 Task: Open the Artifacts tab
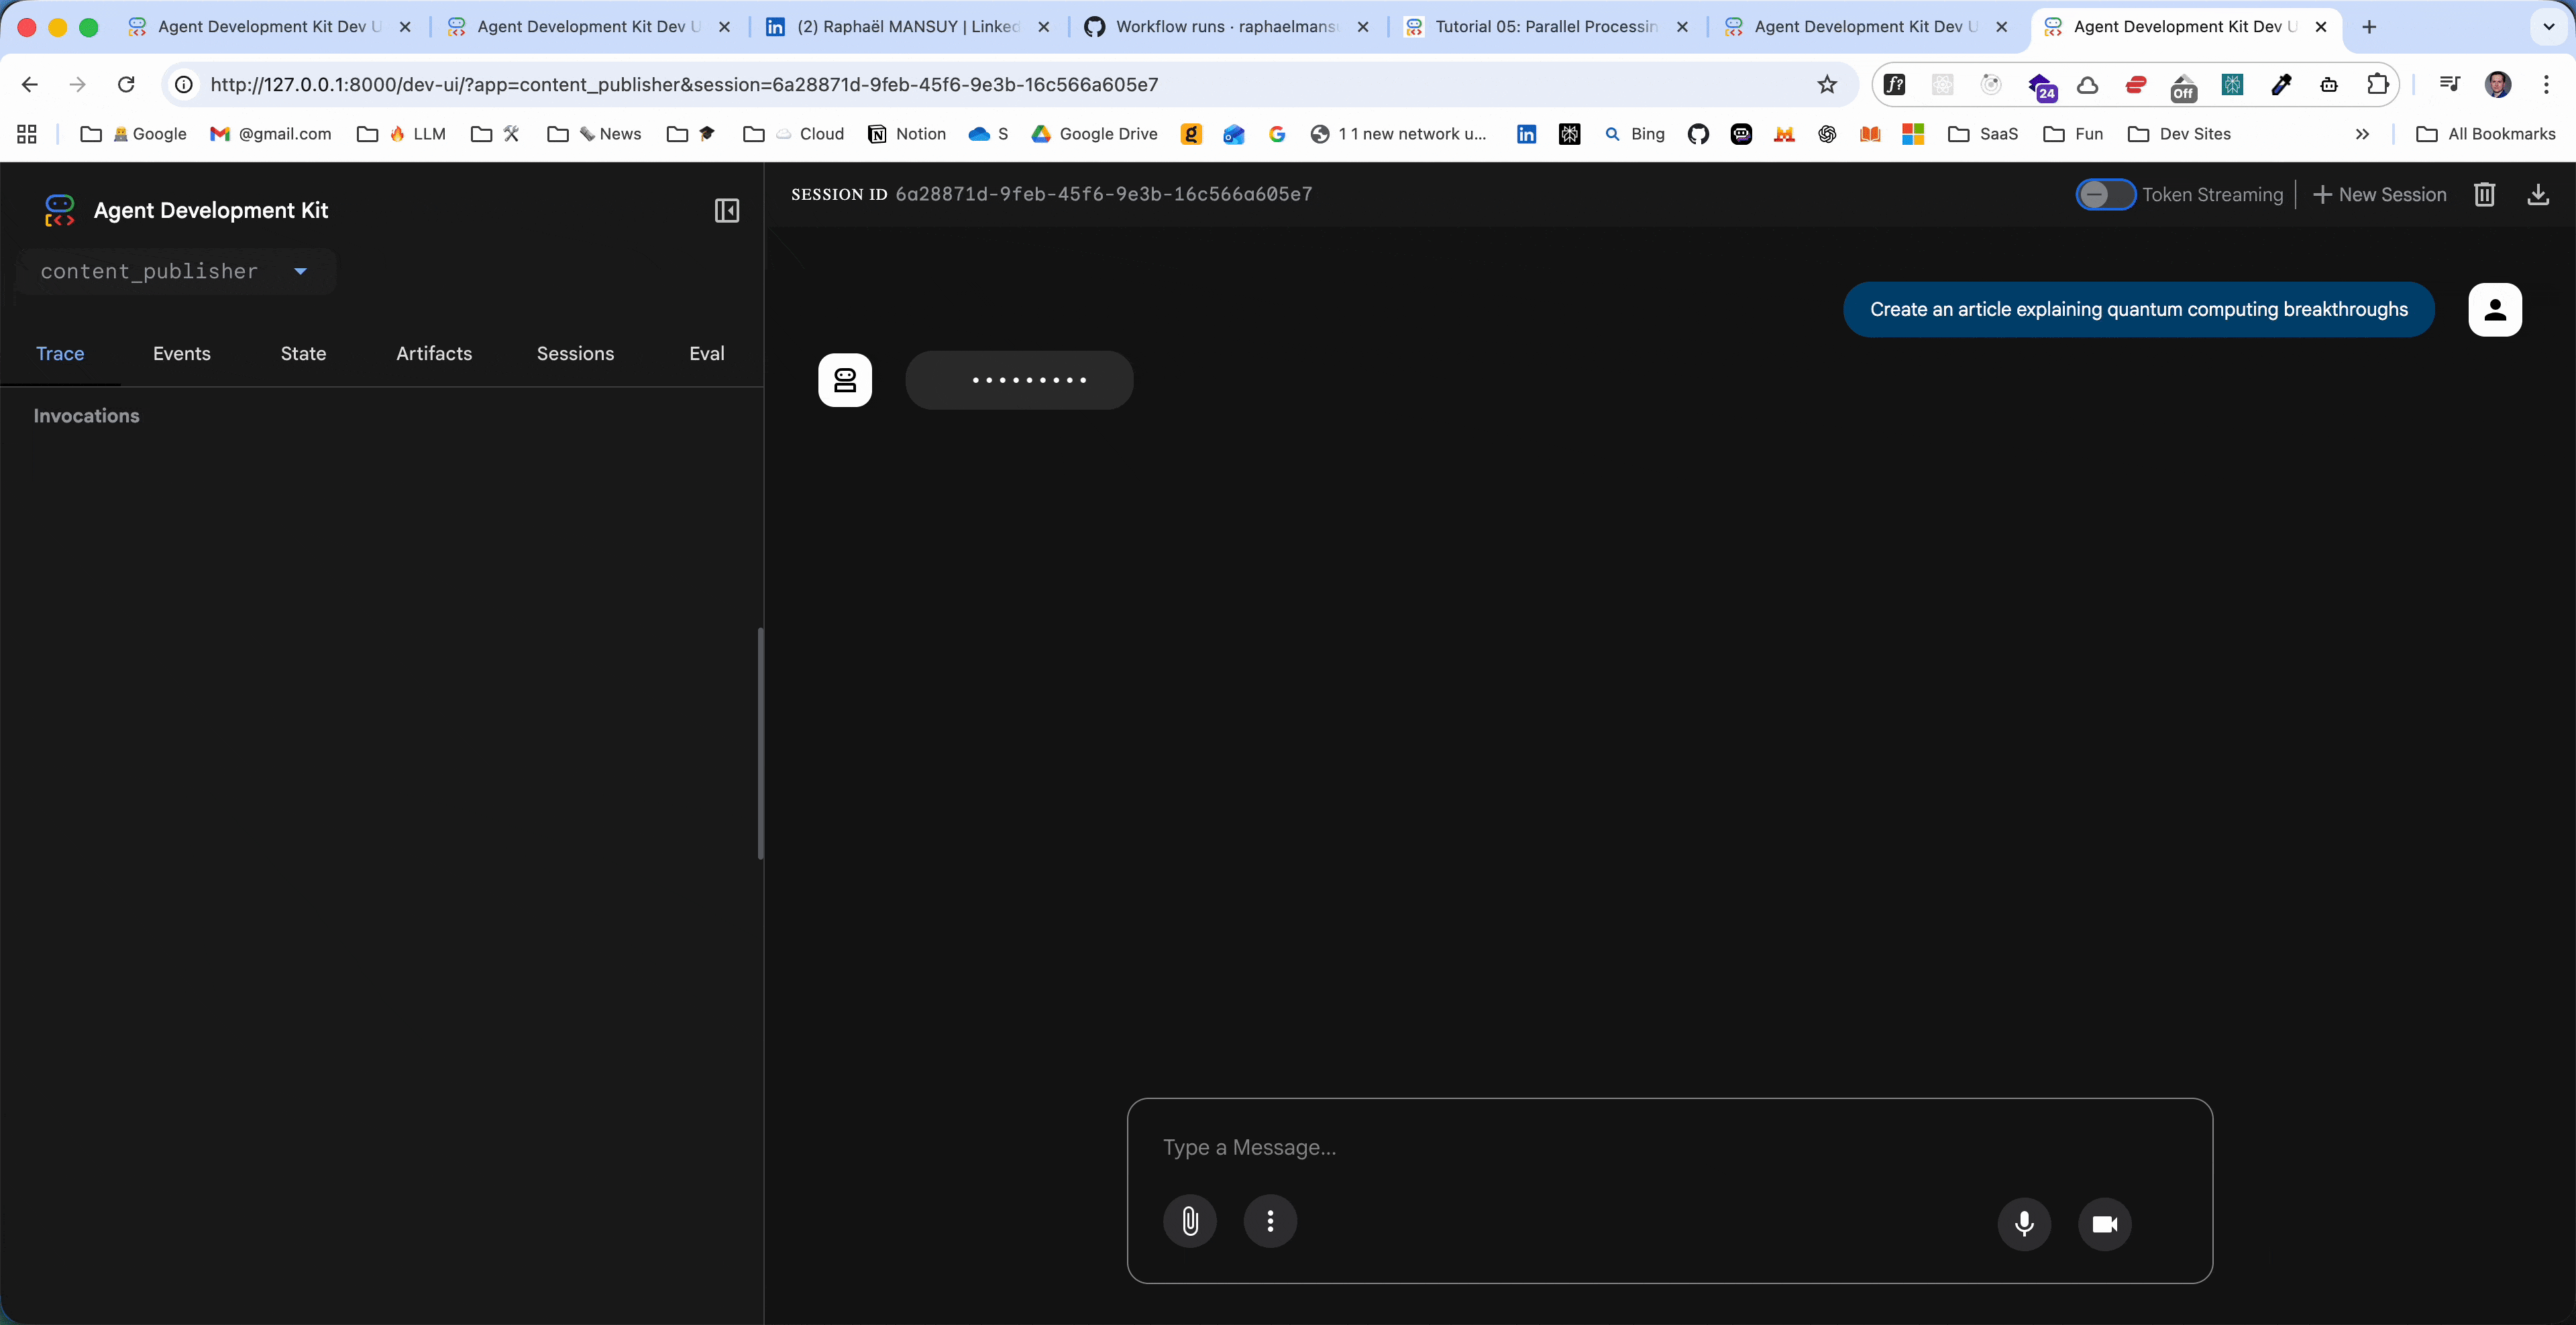pyautogui.click(x=434, y=354)
